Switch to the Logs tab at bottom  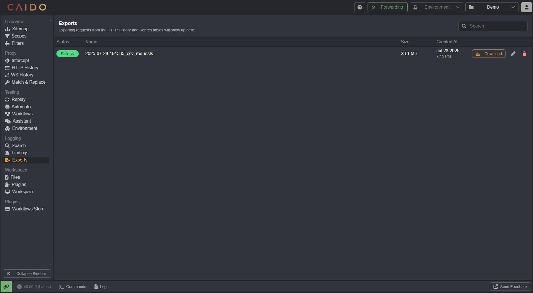[101, 286]
